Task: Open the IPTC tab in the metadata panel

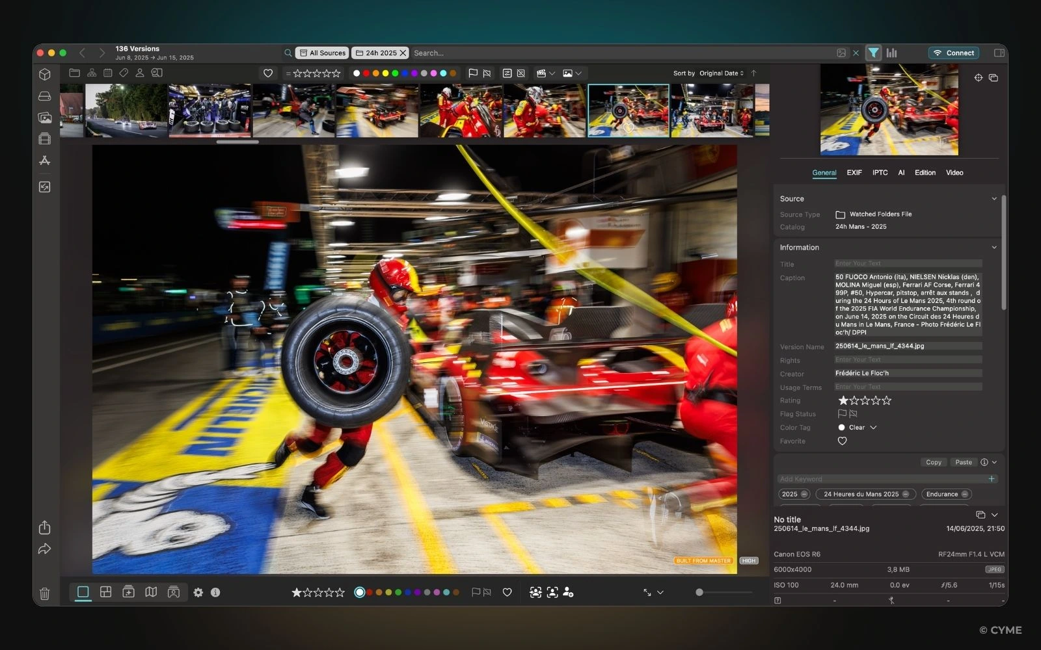Action: click(880, 172)
